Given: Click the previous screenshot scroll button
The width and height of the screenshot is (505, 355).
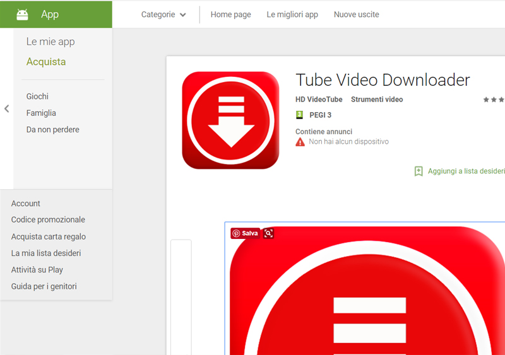Looking at the screenshot, I should (181, 297).
